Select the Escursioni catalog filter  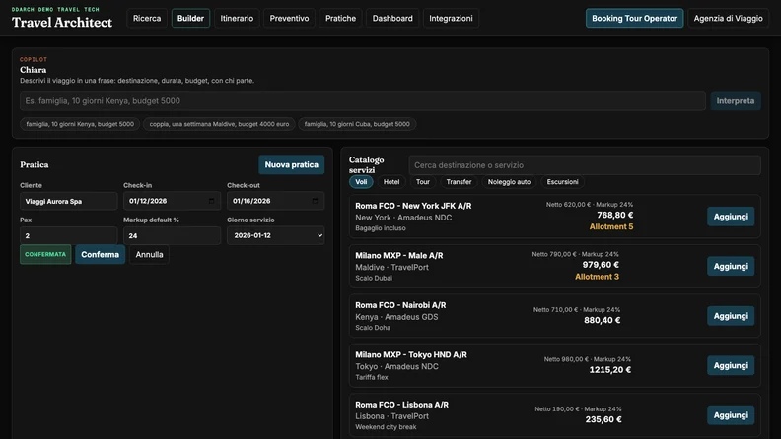[562, 182]
